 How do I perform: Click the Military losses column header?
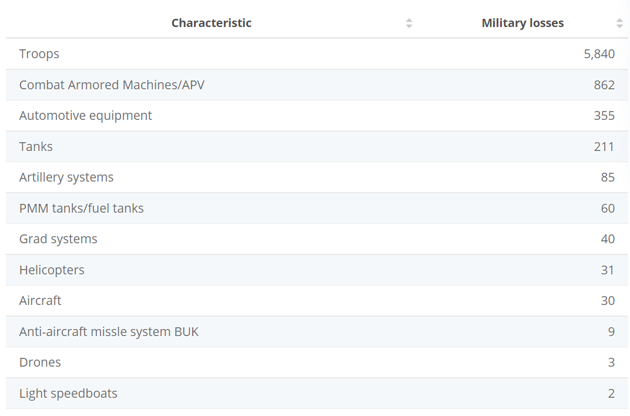522,24
